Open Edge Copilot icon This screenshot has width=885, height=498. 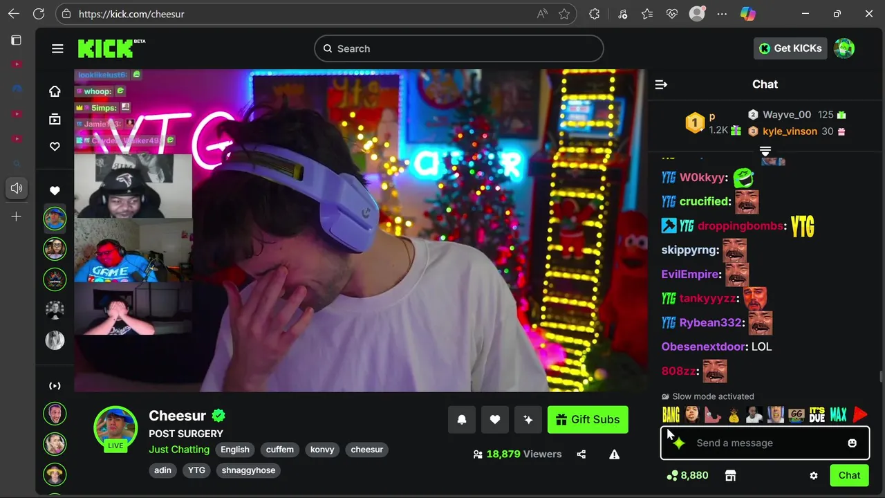[747, 14]
